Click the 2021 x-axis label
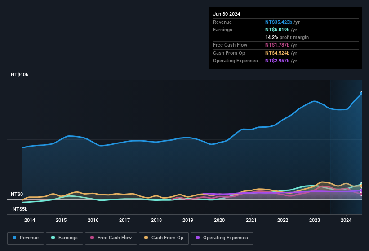The height and width of the screenshot is (251, 369). point(251,220)
